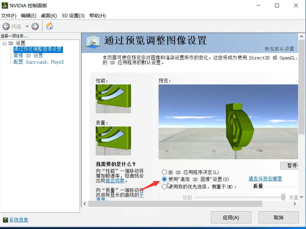Click the horizontal scrollbar thumb

175,204
